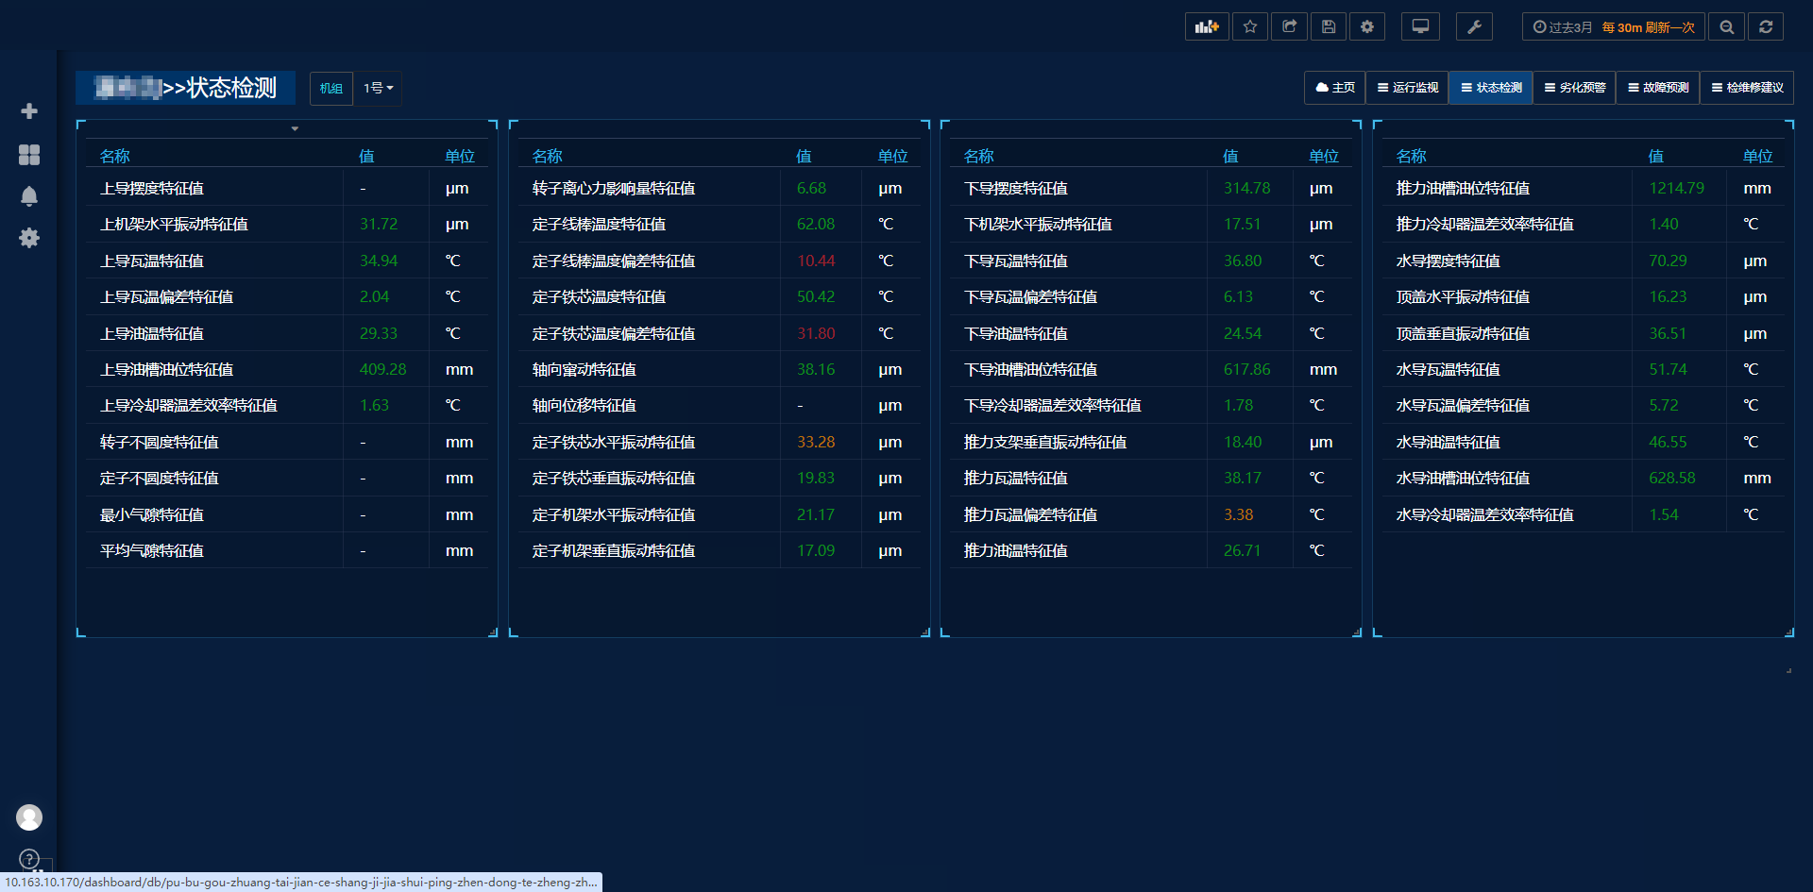The height and width of the screenshot is (892, 1813).
Task: Click the Create plus icon in sidebar
Action: (29, 111)
